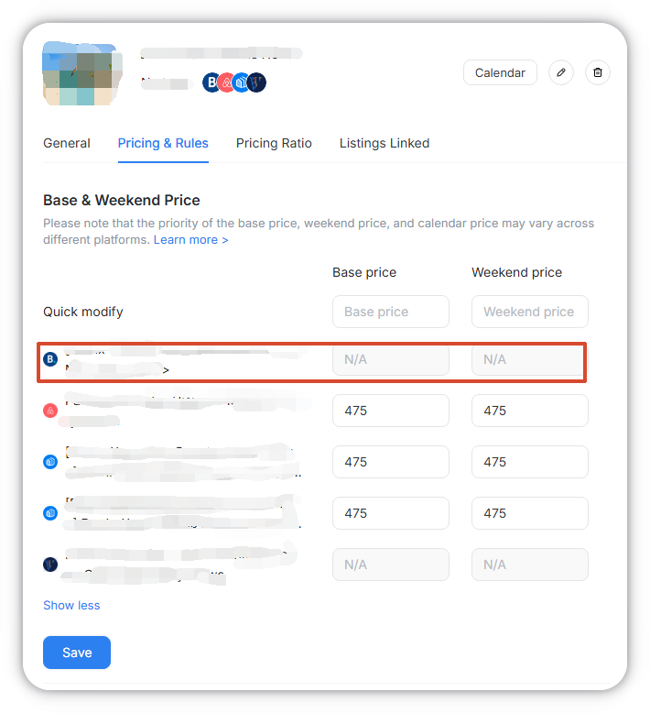The width and height of the screenshot is (650, 713).
Task: Collapse the list with Show less
Action: [71, 605]
